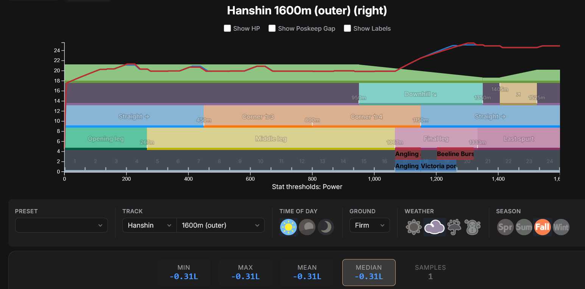
Task: Choose the rainy umbrella weather icon
Action: [x=454, y=227]
